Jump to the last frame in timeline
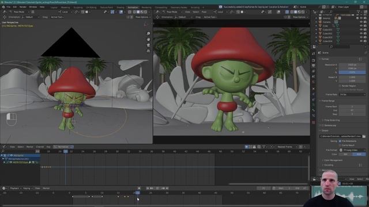This screenshot has height=207, width=369. coord(167,188)
